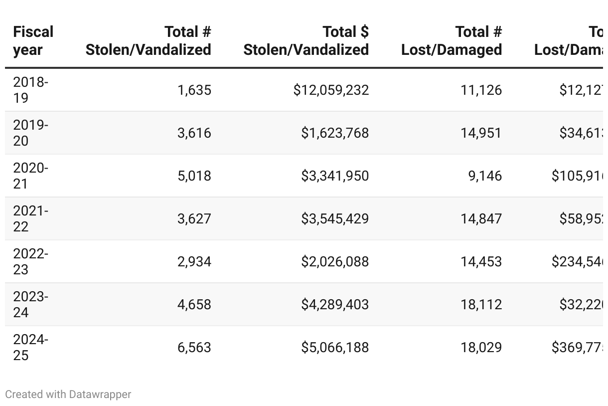Click the 9,146 lost/damaged count cell
608x406 pixels.
point(485,176)
